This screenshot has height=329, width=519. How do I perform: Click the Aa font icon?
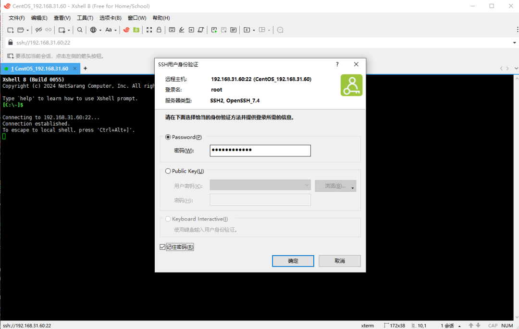(x=108, y=30)
